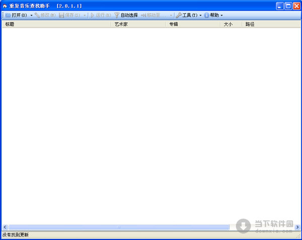This screenshot has height=240, width=302.
Task: Click the 自动选择 funnel icon
Action: [117, 15]
